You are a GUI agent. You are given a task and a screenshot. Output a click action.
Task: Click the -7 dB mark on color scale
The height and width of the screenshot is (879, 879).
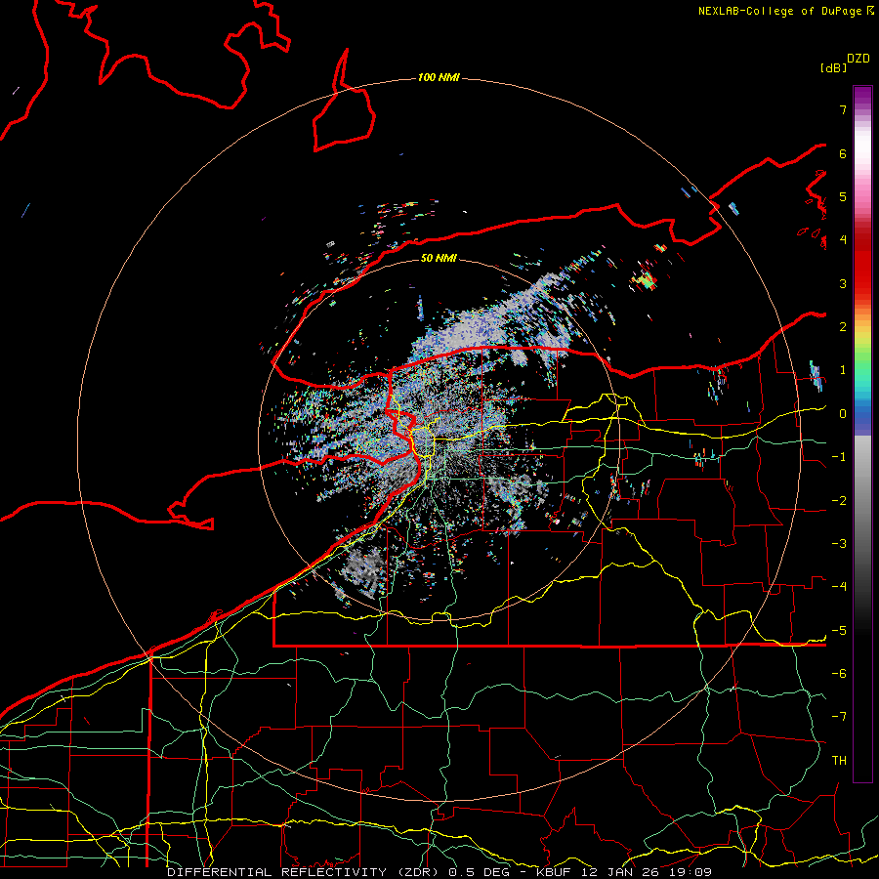point(839,717)
